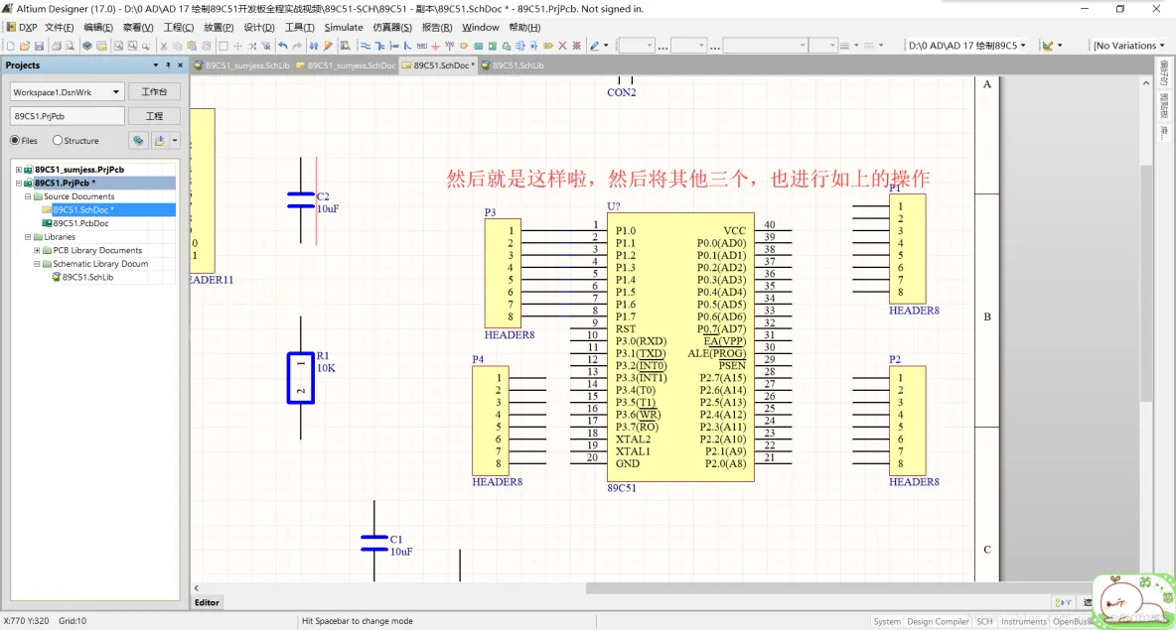Click the 工作台 button
This screenshot has height=630, width=1176.
pyautogui.click(x=154, y=91)
